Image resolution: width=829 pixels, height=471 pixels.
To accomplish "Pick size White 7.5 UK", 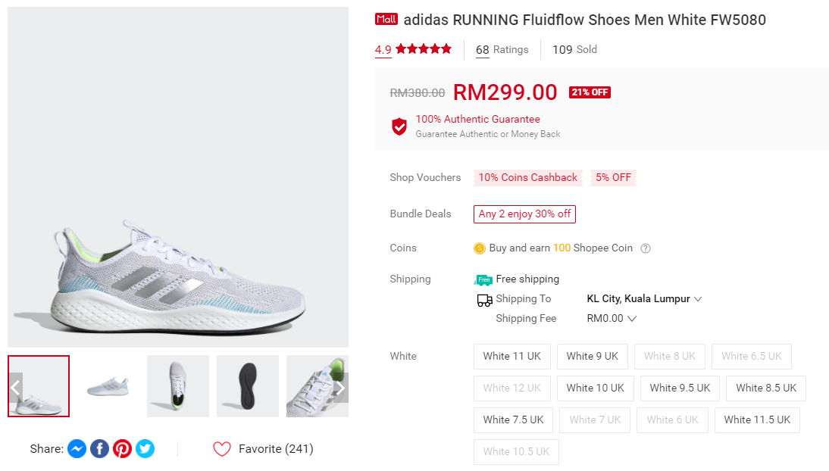I will pyautogui.click(x=513, y=420).
